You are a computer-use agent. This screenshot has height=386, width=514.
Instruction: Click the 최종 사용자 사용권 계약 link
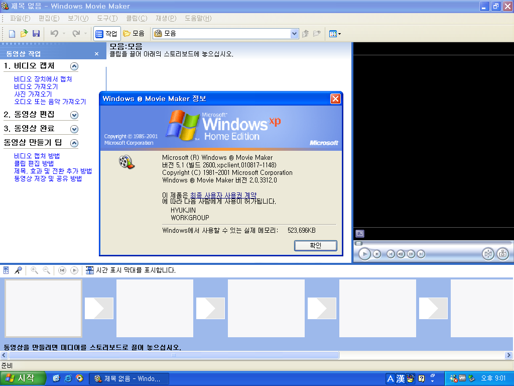click(x=223, y=196)
